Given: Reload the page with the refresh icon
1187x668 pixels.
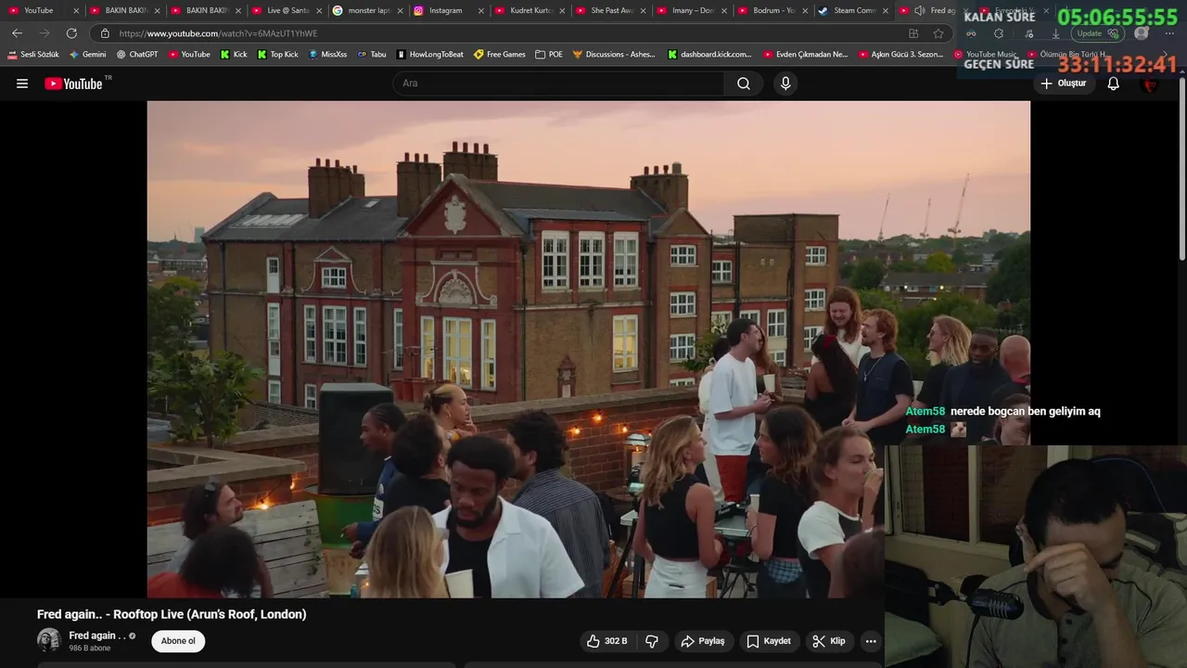Looking at the screenshot, I should click(x=71, y=33).
